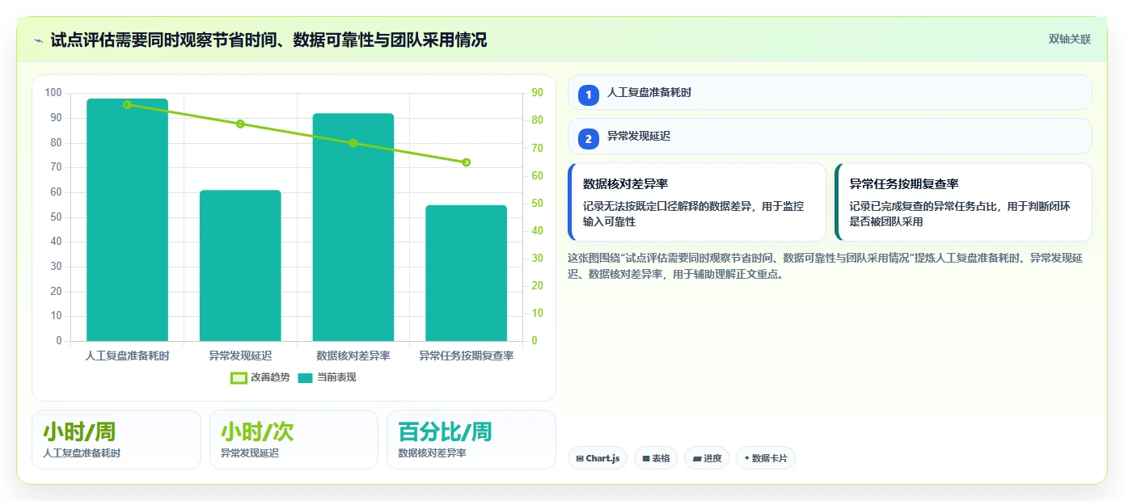Click the 小时/次 metric card

294,440
